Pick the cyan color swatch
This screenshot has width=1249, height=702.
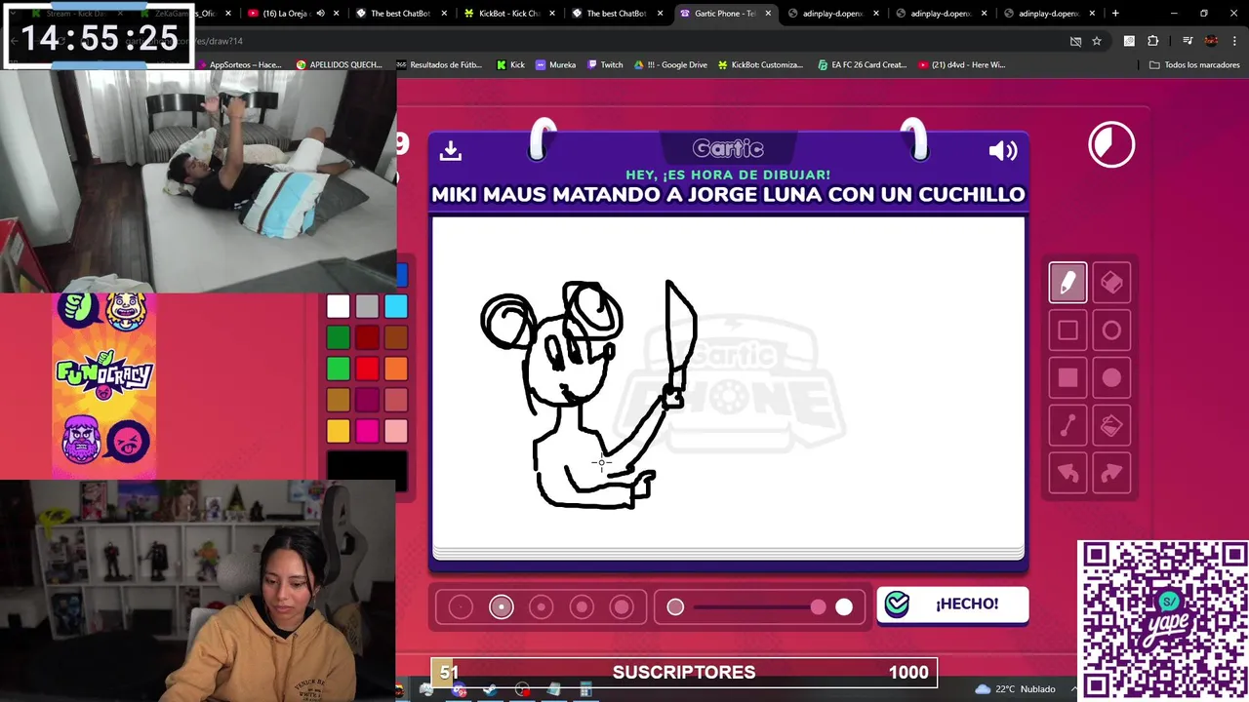coord(395,307)
